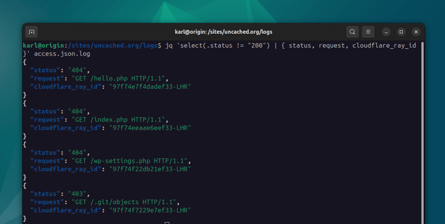Click ray id 97f74e7f4dadef33-LHR
The image size is (445, 224).
(x=150, y=87)
